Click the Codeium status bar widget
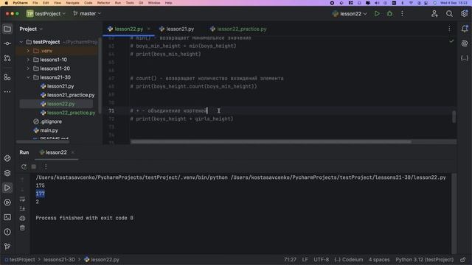The image size is (472, 265). click(x=349, y=260)
